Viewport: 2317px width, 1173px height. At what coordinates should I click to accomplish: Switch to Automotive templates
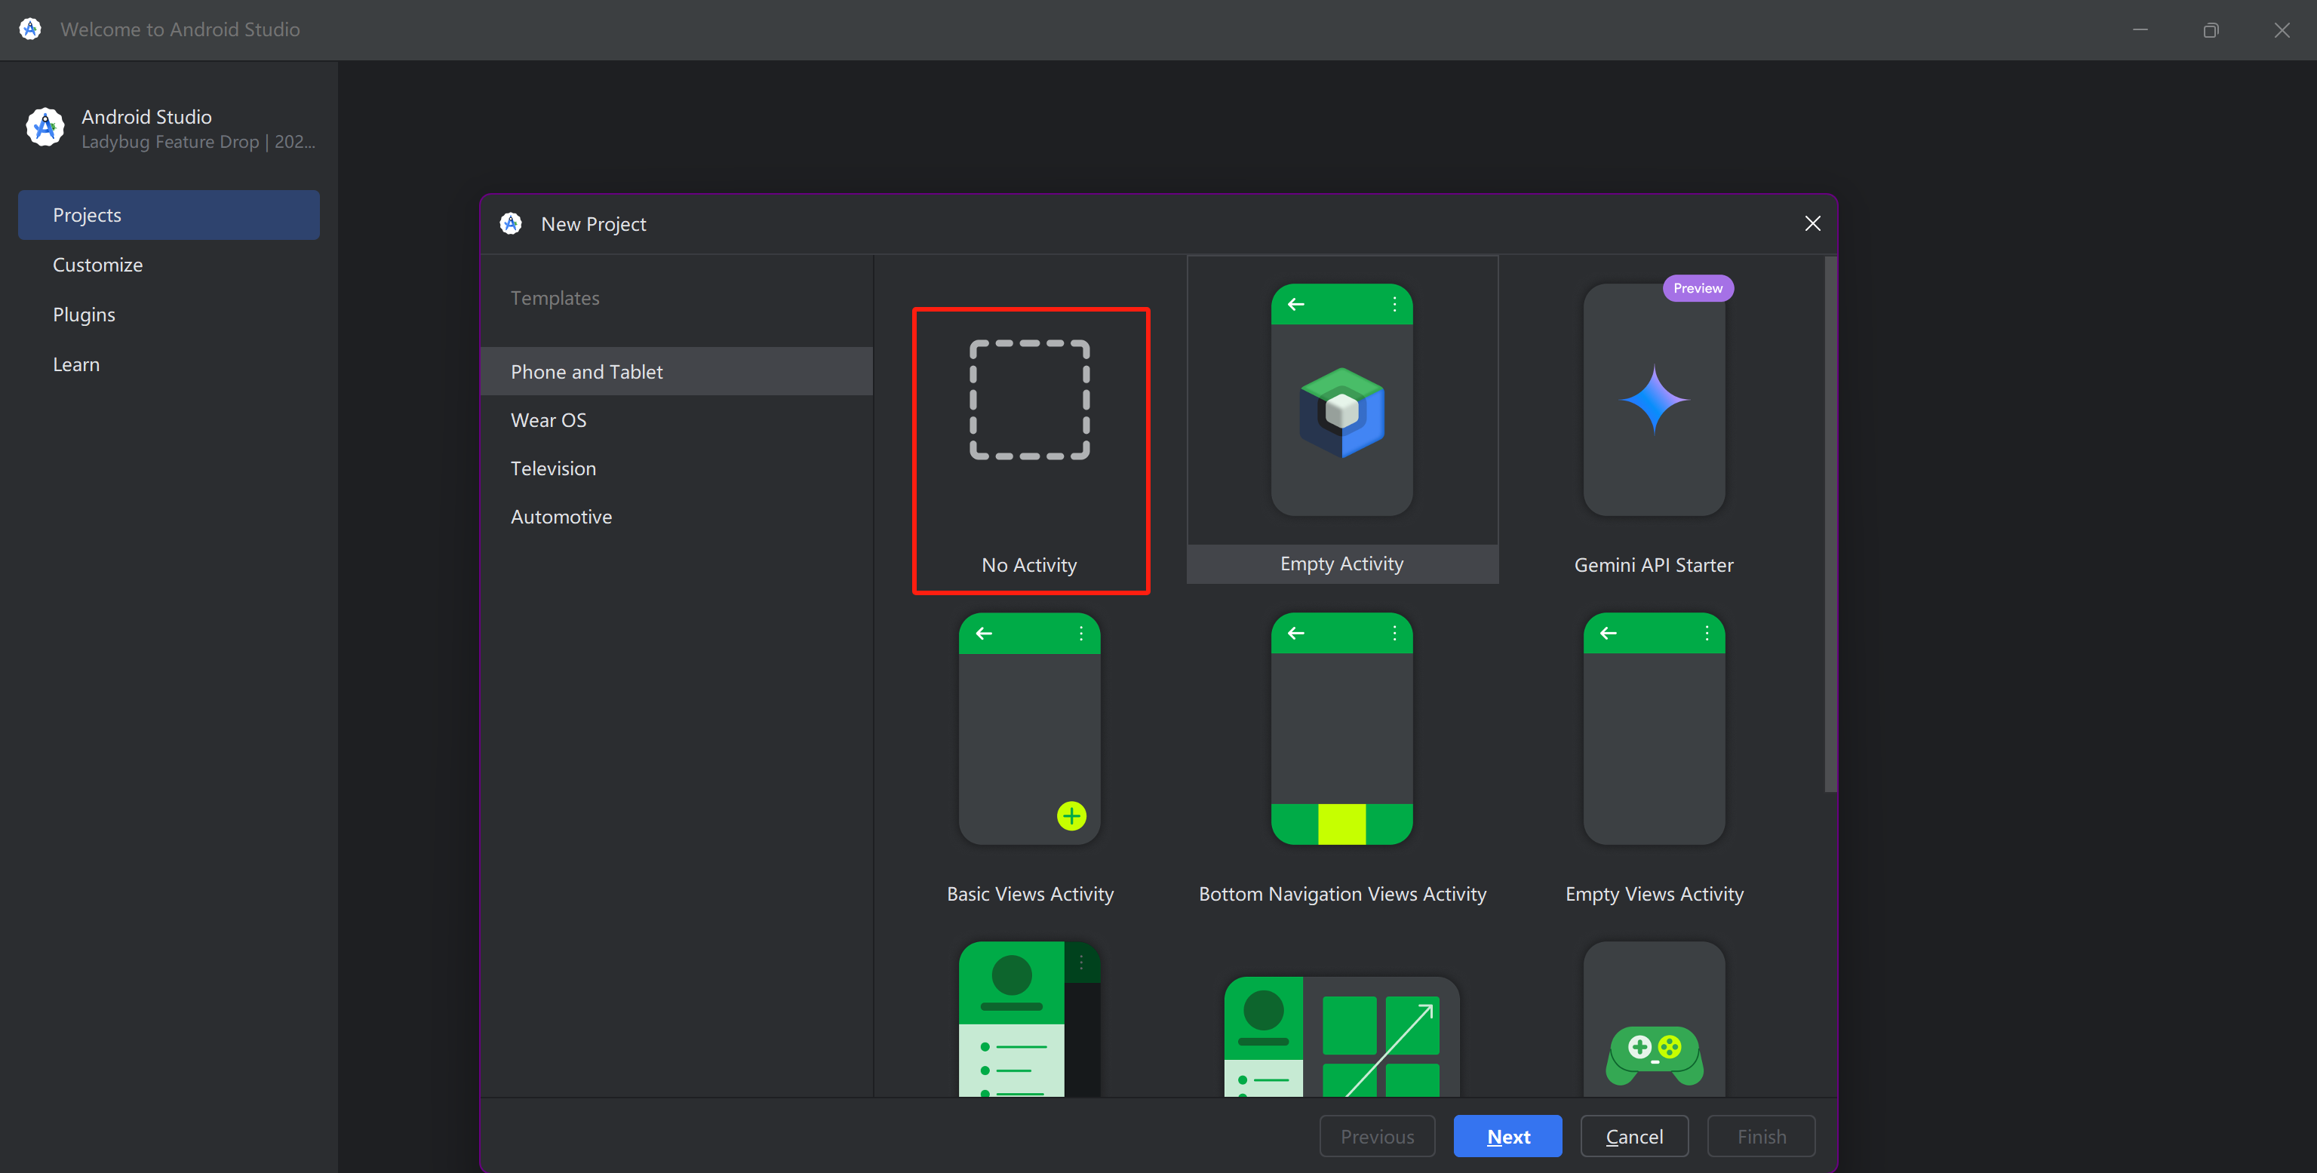[677, 517]
